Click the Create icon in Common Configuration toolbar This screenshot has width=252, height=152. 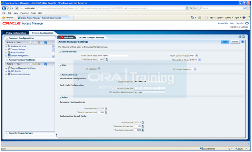coord(30,42)
